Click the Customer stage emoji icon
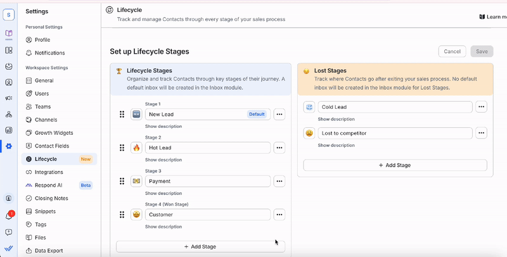This screenshot has width=507, height=257. coord(136,215)
